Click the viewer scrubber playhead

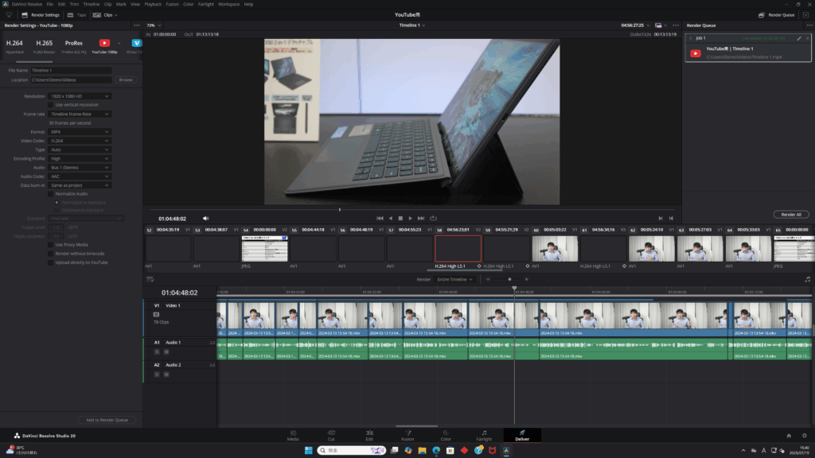click(x=340, y=210)
